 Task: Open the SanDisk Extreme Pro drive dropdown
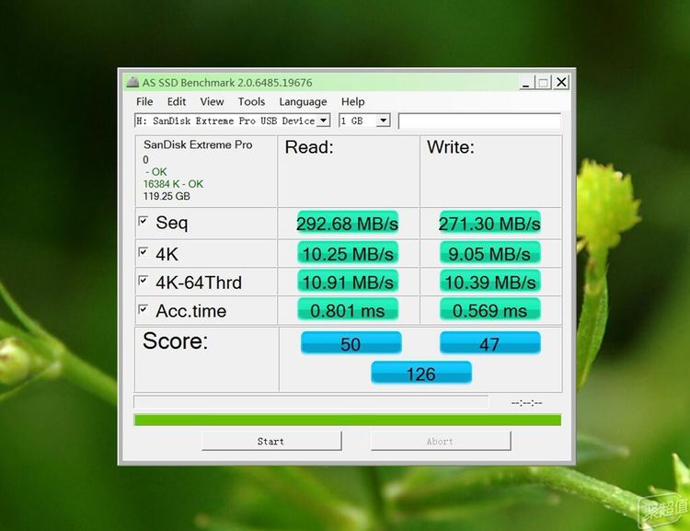(x=324, y=121)
